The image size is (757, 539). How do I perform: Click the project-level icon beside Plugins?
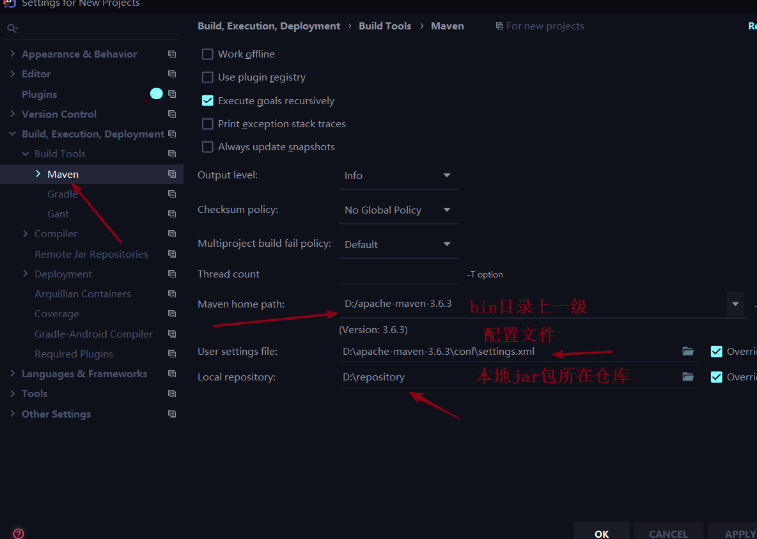coord(172,94)
